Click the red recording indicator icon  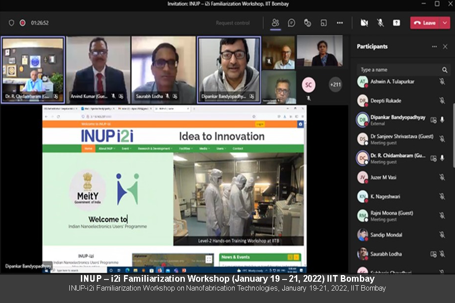[22, 23]
